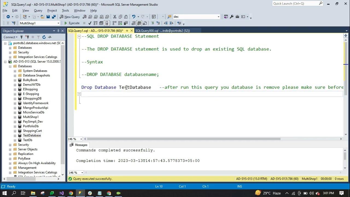This screenshot has width=350, height=197.
Task: Open the taskbar notification center icon
Action: coord(342,193)
